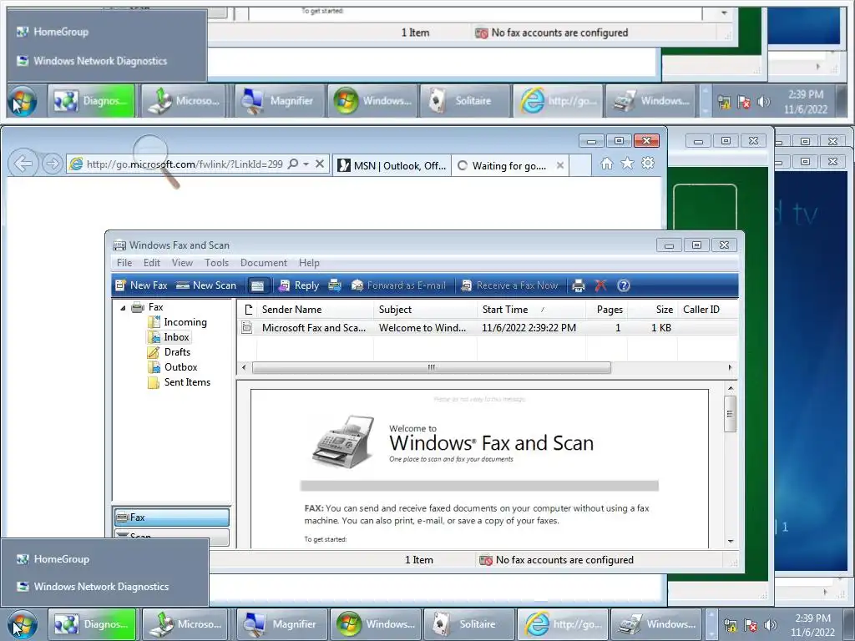Open the Help menu in Fax and Scan
Image resolution: width=855 pixels, height=641 pixels.
point(309,263)
